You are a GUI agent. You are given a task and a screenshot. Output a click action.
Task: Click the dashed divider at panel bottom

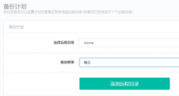click(x=92, y=95)
